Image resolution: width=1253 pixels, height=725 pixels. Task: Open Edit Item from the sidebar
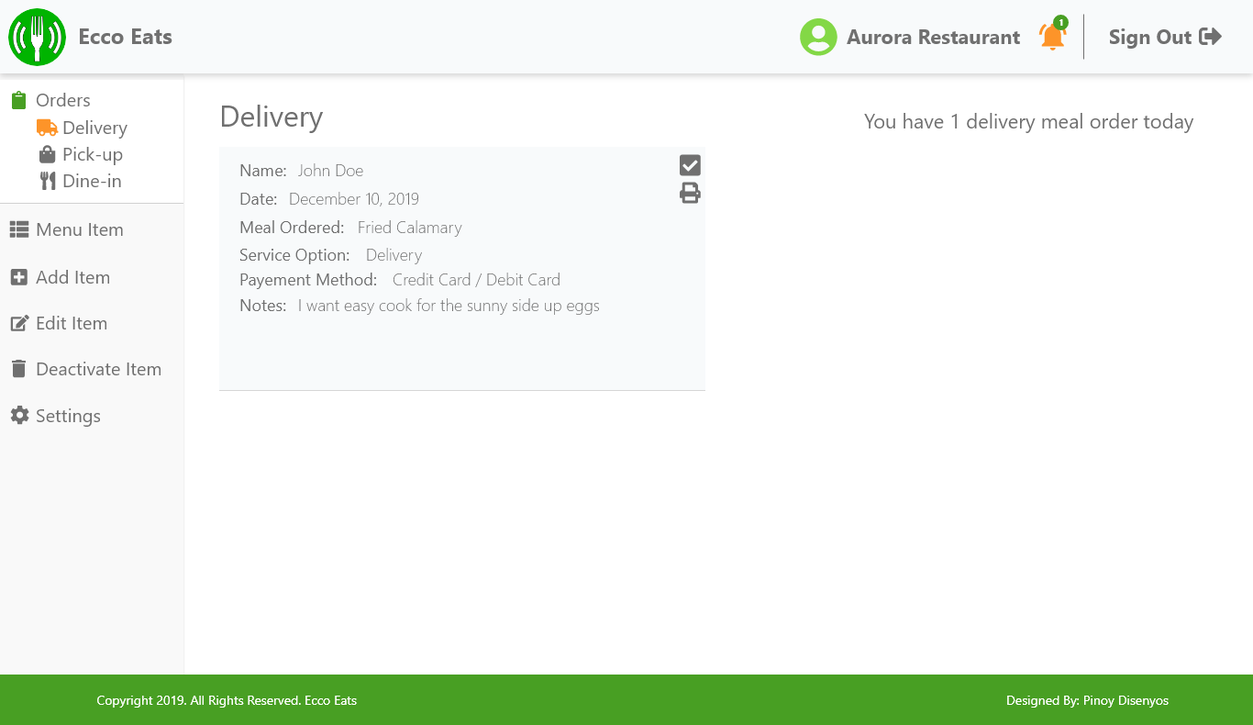pyautogui.click(x=72, y=323)
